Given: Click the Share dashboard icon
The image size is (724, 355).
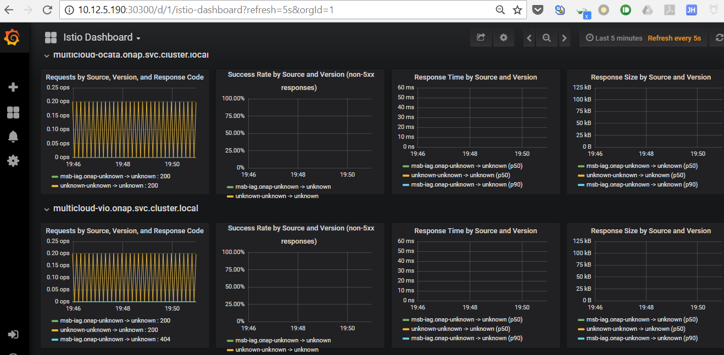Looking at the screenshot, I should pyautogui.click(x=481, y=37).
